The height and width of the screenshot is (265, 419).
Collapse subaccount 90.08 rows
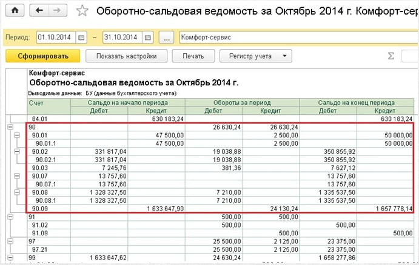(16, 192)
